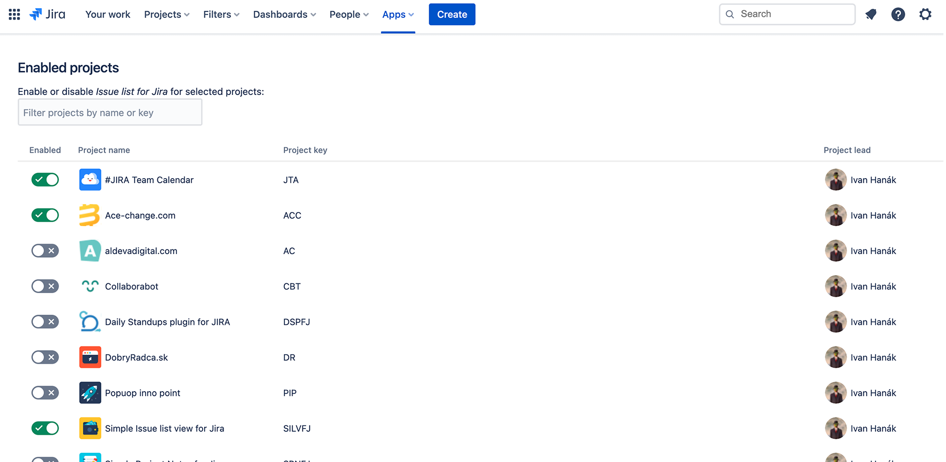This screenshot has width=946, height=462.
Task: Click the Jira logo
Action: pyautogui.click(x=47, y=14)
